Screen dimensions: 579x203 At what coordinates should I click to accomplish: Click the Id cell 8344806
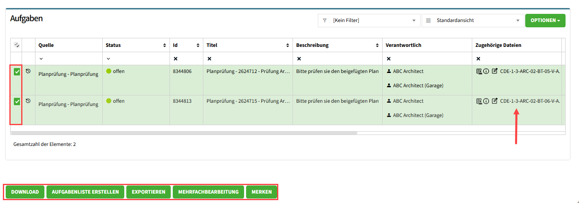(x=182, y=71)
